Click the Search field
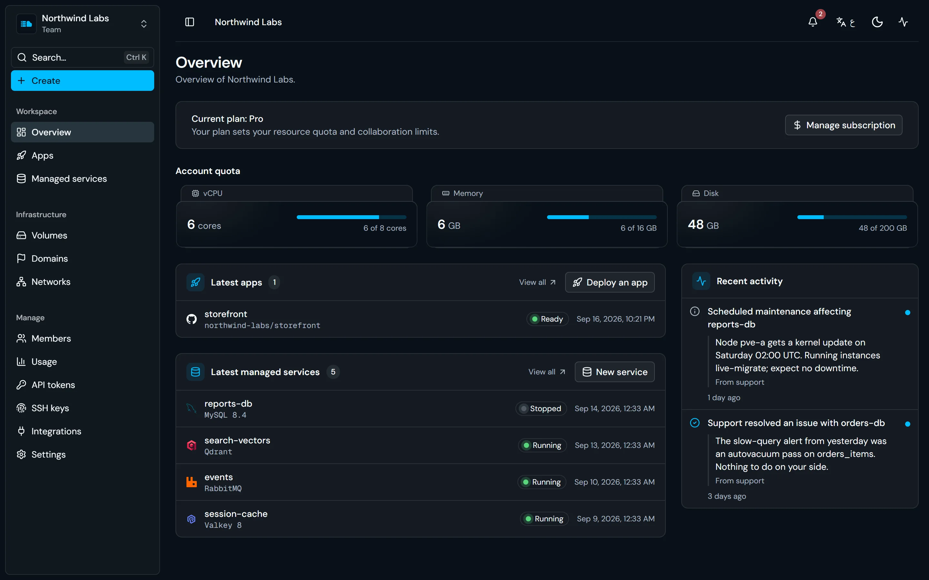 83,58
